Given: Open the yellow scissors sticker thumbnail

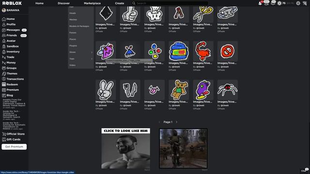Looking at the screenshot, I should (203, 14).
